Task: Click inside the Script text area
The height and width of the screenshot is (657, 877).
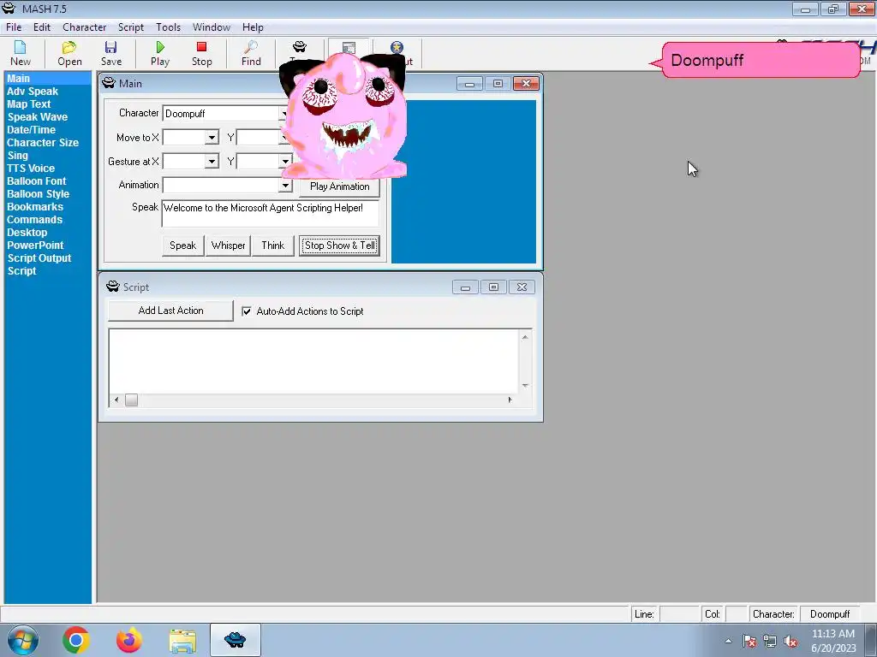Action: point(313,361)
